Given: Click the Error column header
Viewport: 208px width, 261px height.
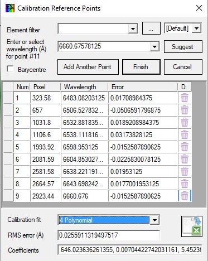Looking at the screenshot, I should pyautogui.click(x=143, y=87).
